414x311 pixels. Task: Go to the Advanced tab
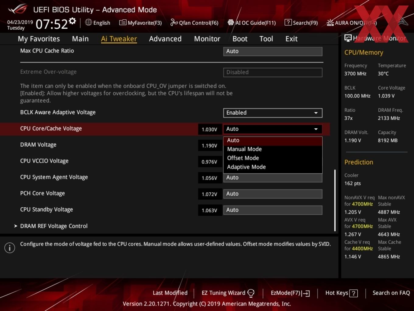tap(165, 39)
